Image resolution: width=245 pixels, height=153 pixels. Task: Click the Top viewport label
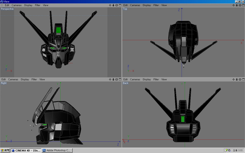coord(125,9)
